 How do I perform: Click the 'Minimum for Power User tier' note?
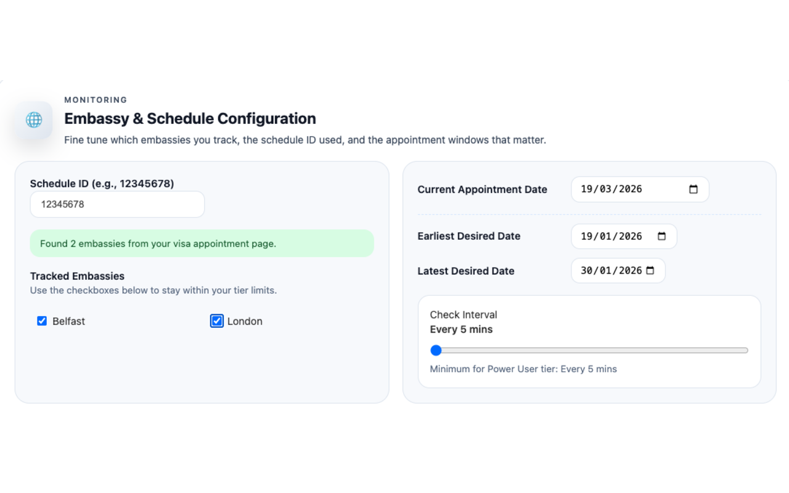tap(523, 369)
